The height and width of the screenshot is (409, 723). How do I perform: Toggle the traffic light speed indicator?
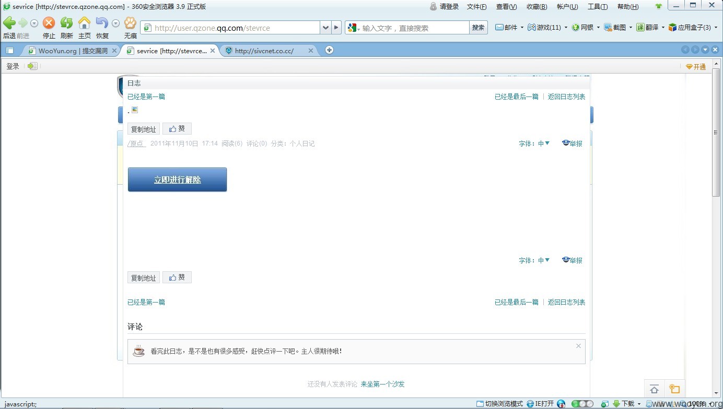pos(582,404)
